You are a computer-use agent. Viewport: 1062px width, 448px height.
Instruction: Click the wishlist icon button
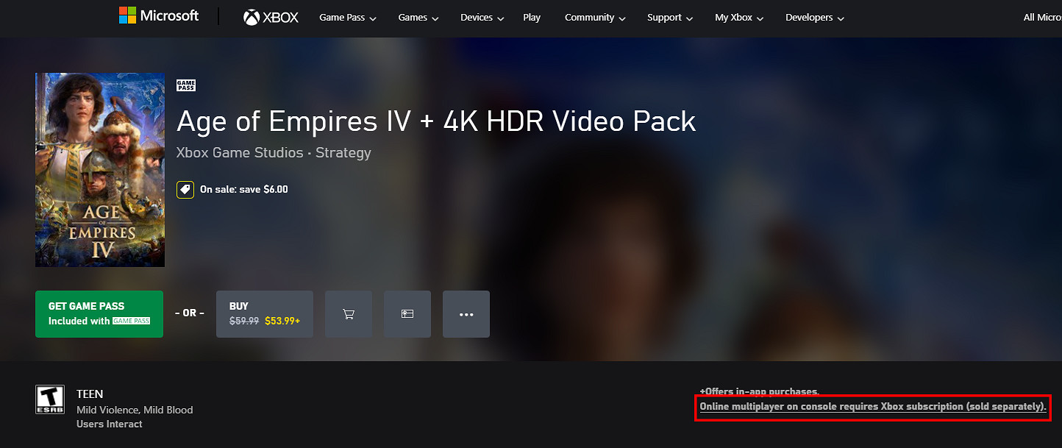click(407, 314)
